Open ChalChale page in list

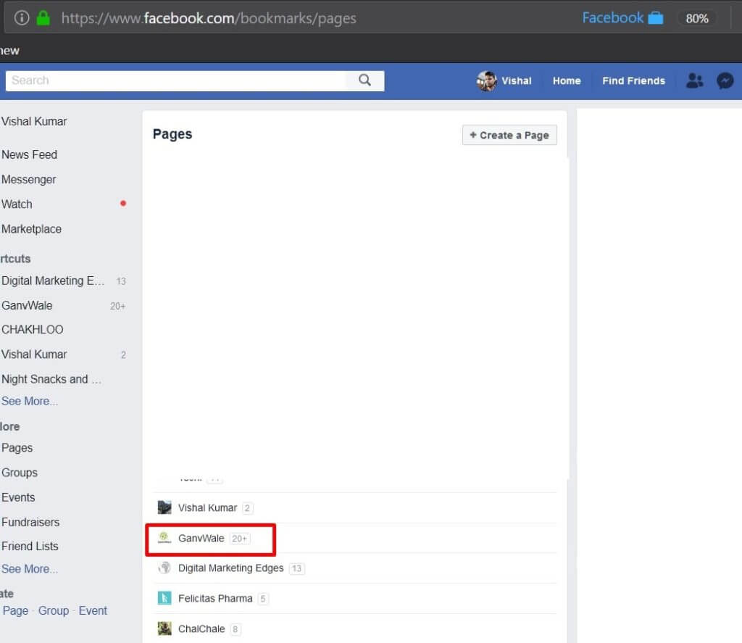point(201,629)
